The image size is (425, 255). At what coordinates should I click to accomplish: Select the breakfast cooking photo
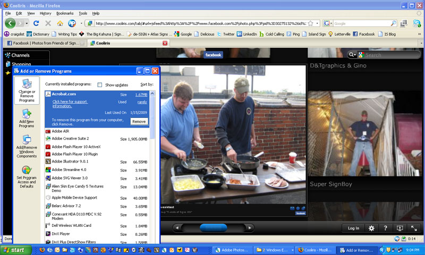coord(233,135)
